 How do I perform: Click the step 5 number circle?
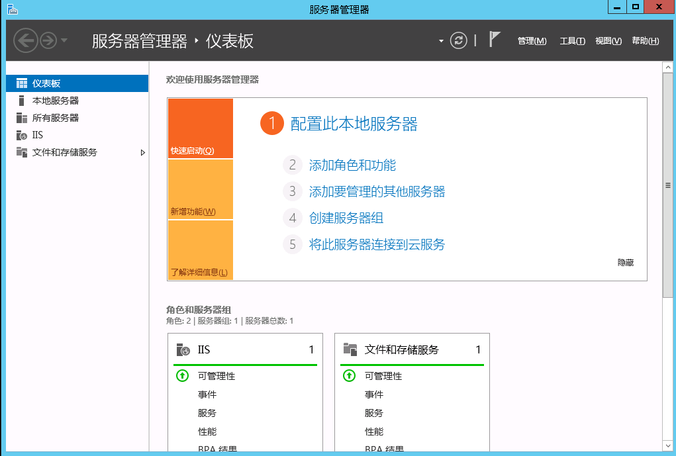pyautogui.click(x=292, y=244)
